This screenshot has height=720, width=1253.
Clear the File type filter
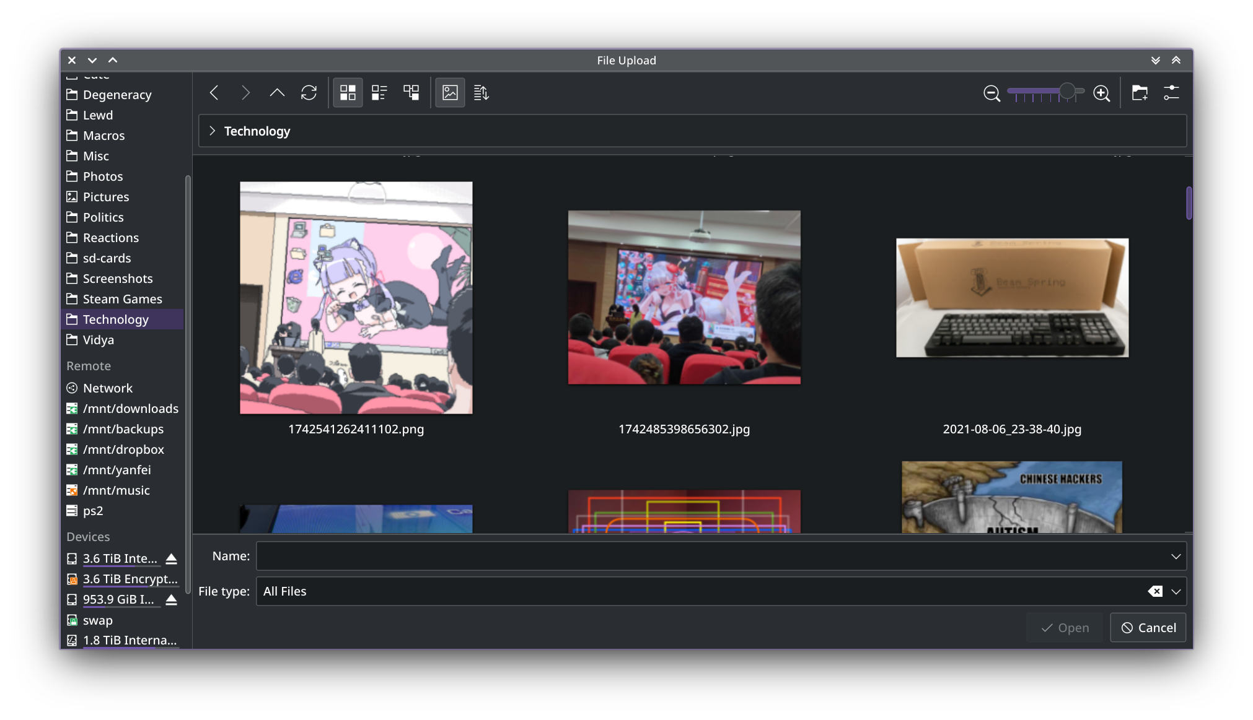1155,591
